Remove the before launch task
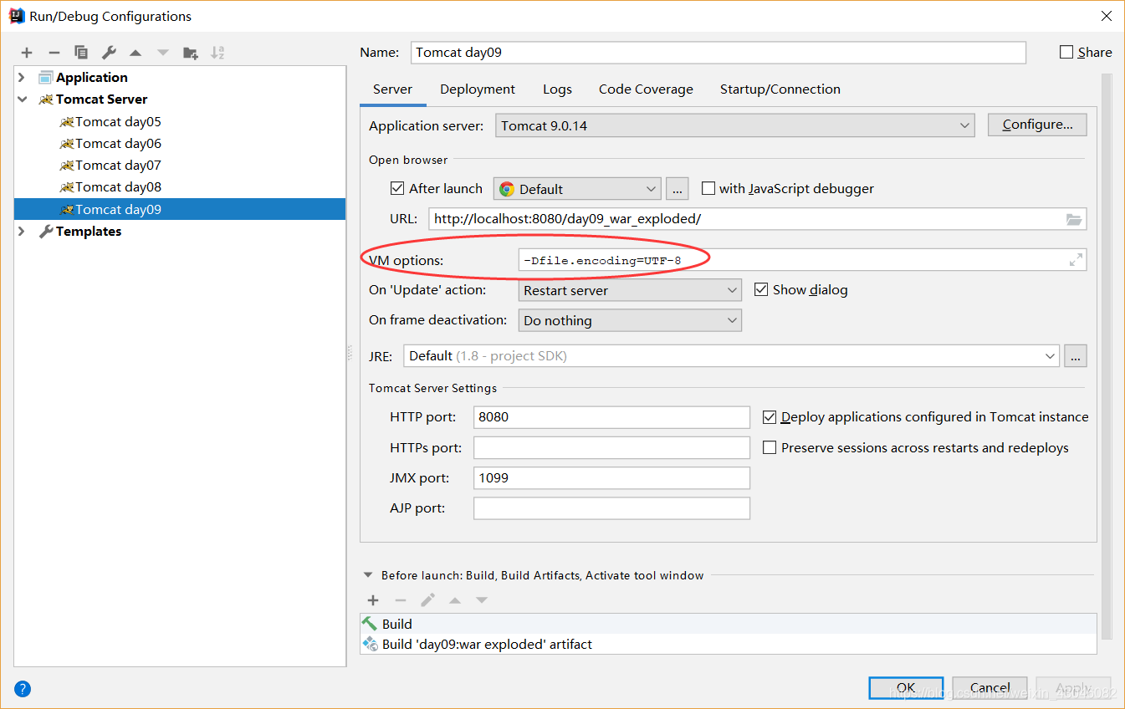1125x709 pixels. 401,600
